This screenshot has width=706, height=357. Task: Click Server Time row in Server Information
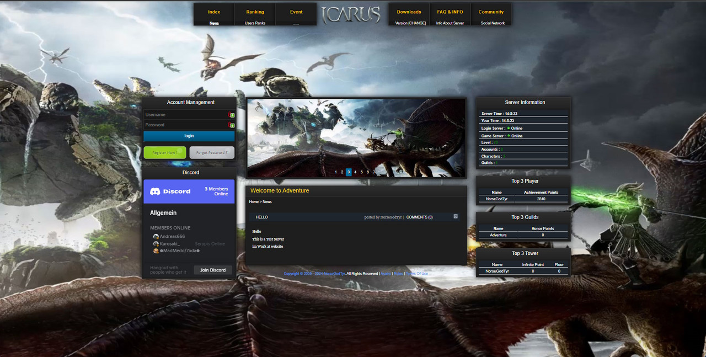click(x=523, y=114)
